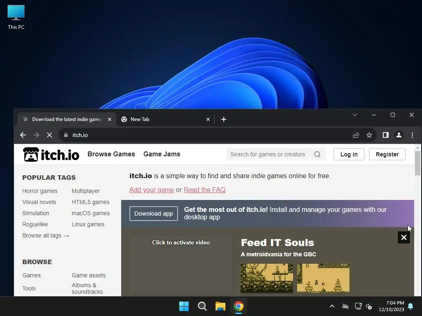Go back in Chrome
The width and height of the screenshot is (422, 316).
tap(23, 135)
